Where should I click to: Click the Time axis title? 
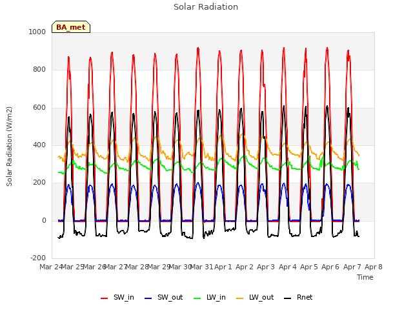[365, 277]
